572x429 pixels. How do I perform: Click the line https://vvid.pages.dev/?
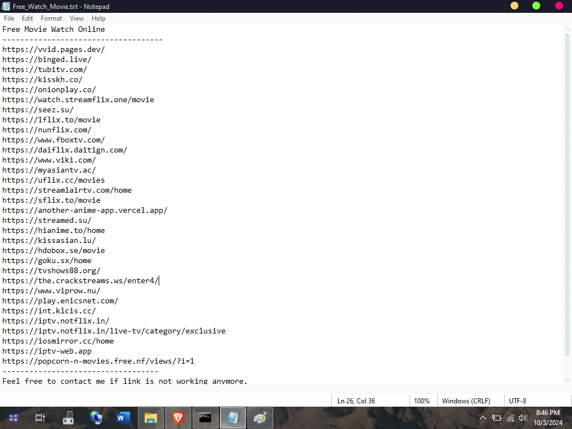click(x=54, y=49)
